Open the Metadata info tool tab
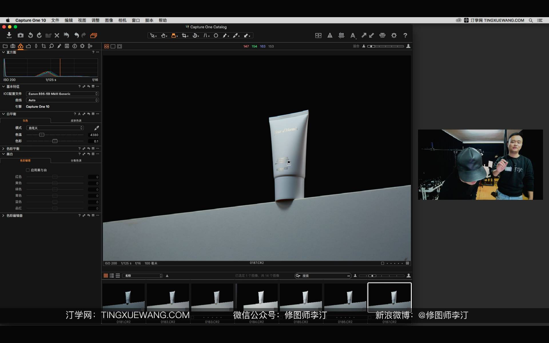This screenshot has height=343, width=549. click(x=75, y=46)
